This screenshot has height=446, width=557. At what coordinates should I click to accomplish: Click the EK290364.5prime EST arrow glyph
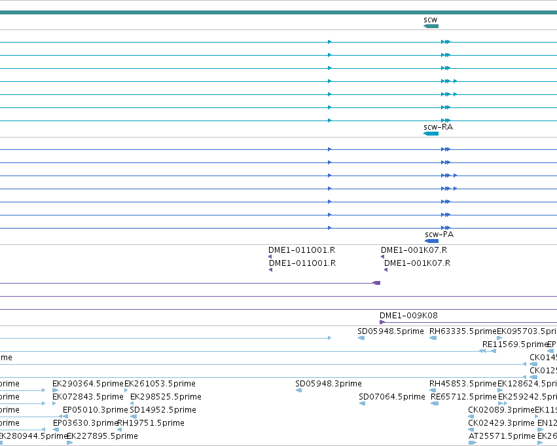(x=55, y=390)
